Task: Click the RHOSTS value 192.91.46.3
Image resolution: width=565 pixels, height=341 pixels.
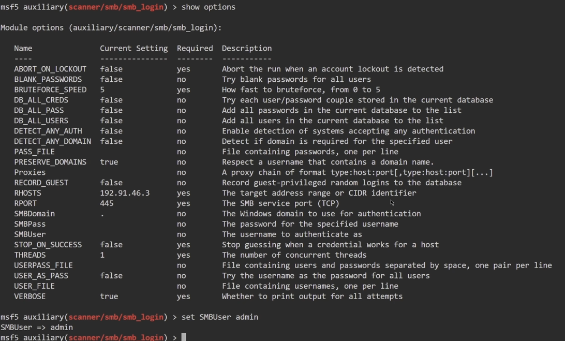Action: tap(125, 193)
